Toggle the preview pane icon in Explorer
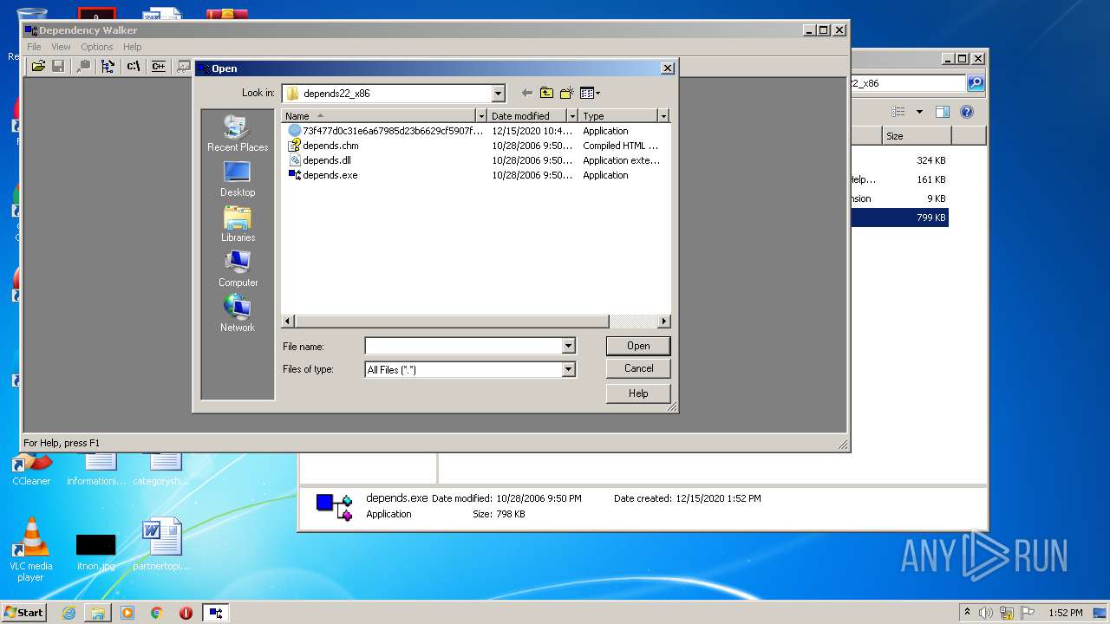 (x=943, y=112)
